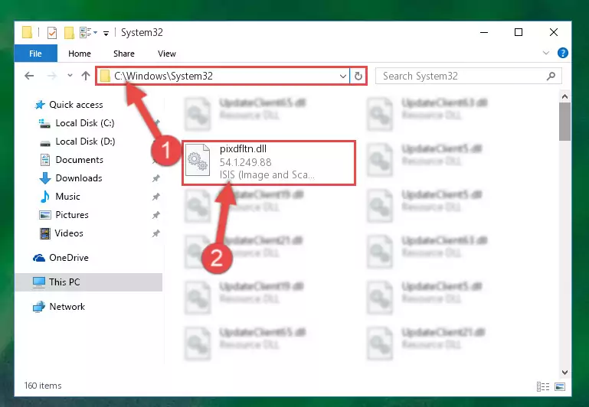The image size is (589, 407).
Task: Go up one folder level
Action: (86, 77)
